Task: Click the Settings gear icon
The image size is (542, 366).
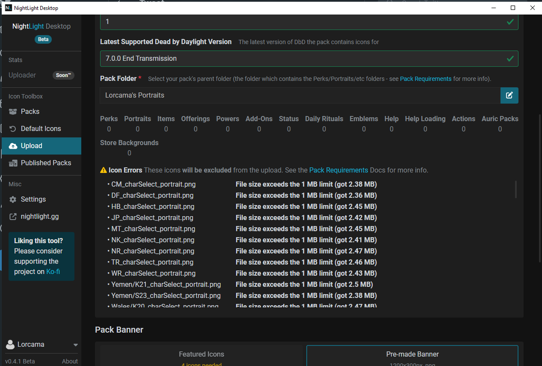Action: (13, 199)
